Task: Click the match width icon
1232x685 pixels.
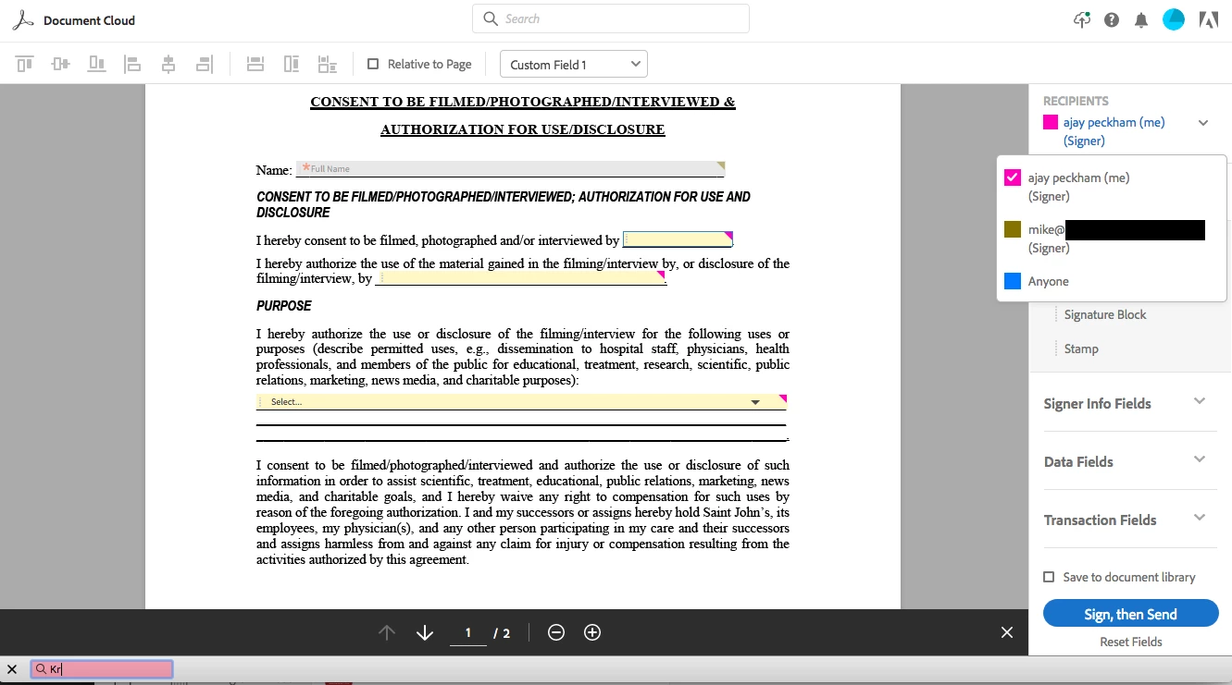Action: (255, 64)
